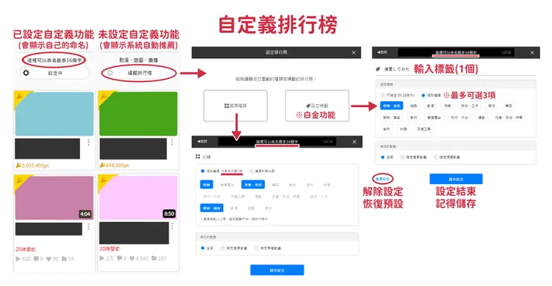Open three-dot menu of the 3,055,400pt video

tap(88, 142)
